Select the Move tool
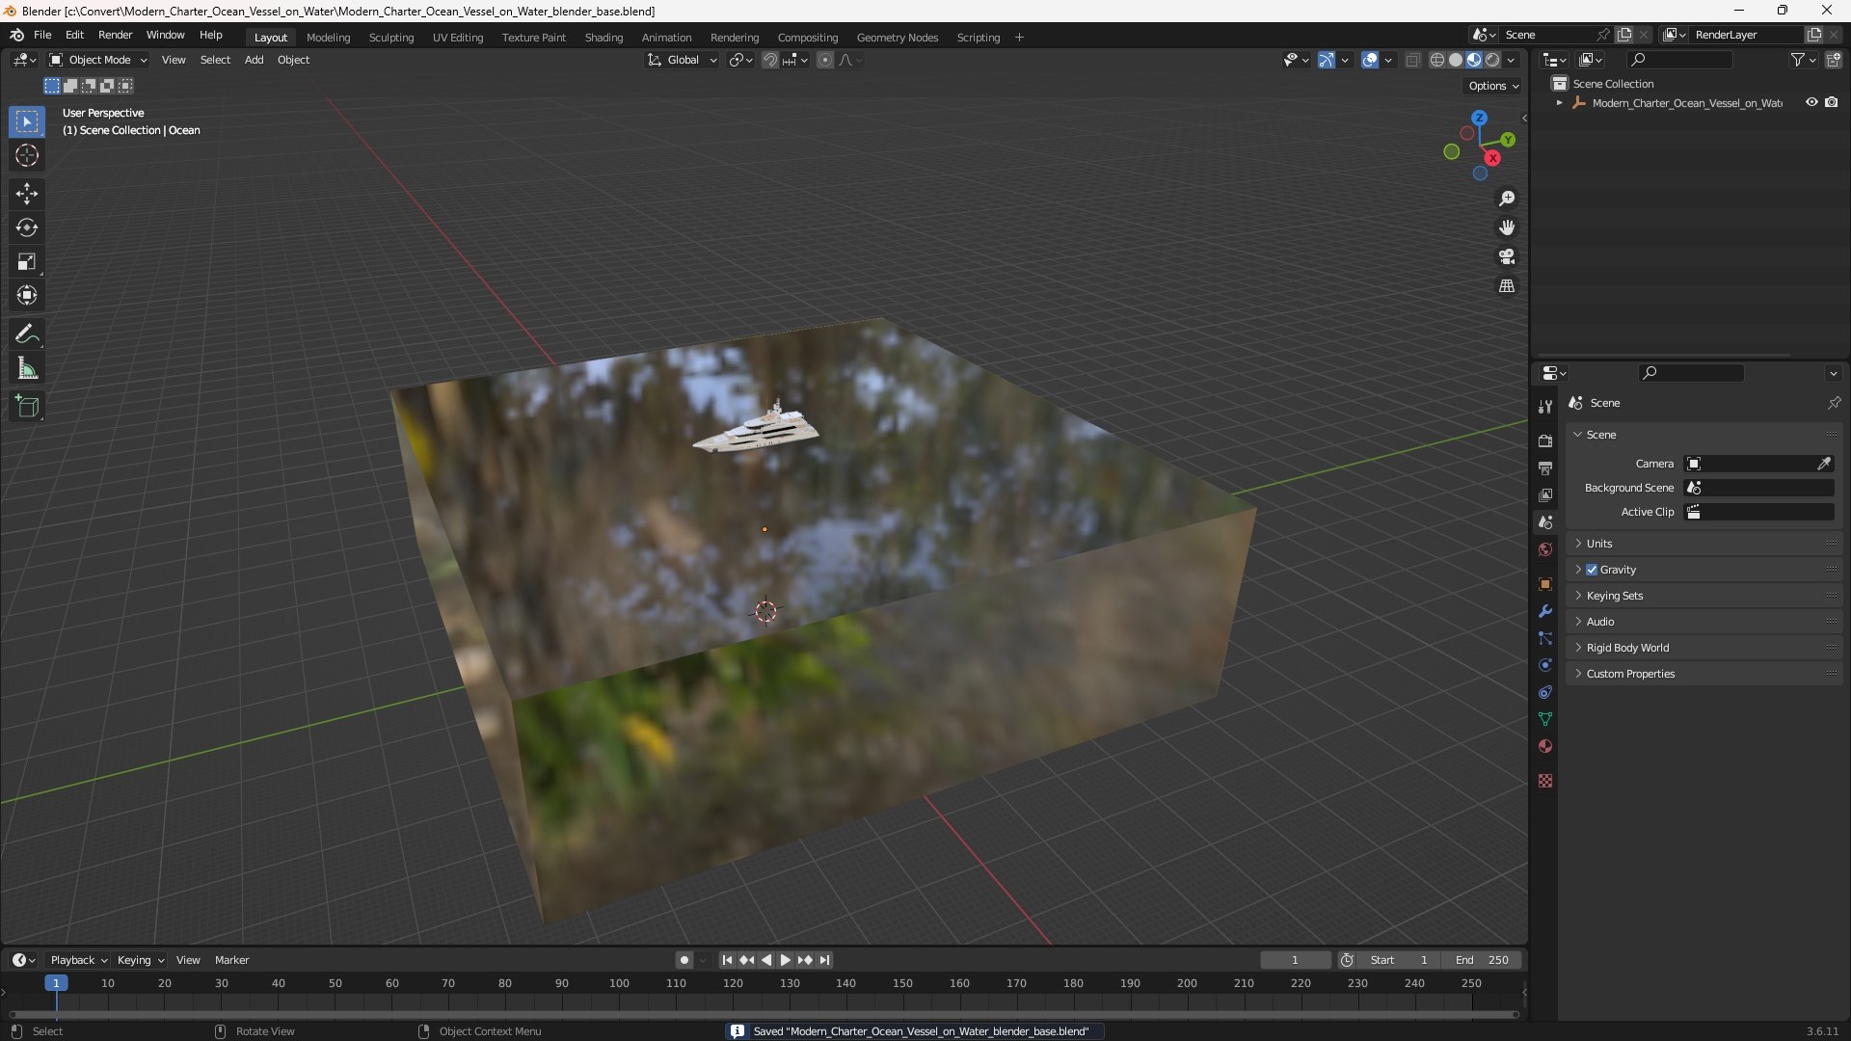This screenshot has height=1041, width=1851. click(26, 194)
